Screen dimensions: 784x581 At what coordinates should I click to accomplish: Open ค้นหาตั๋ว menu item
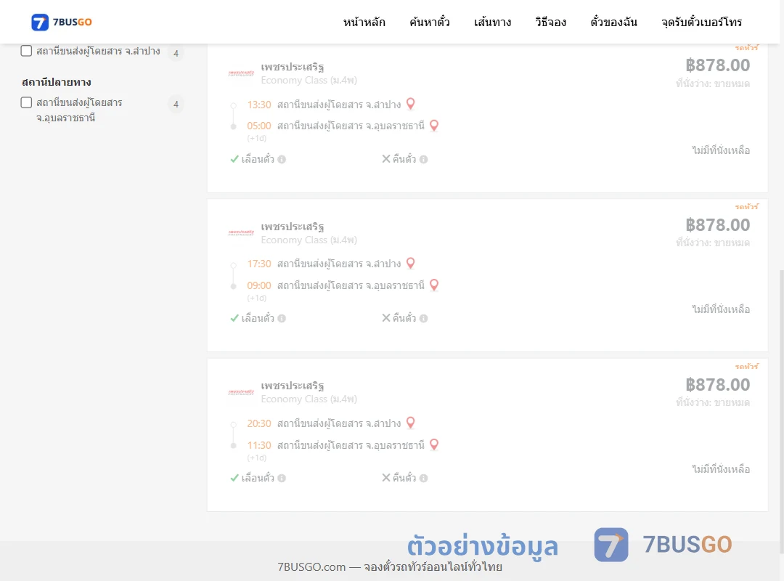(x=430, y=22)
